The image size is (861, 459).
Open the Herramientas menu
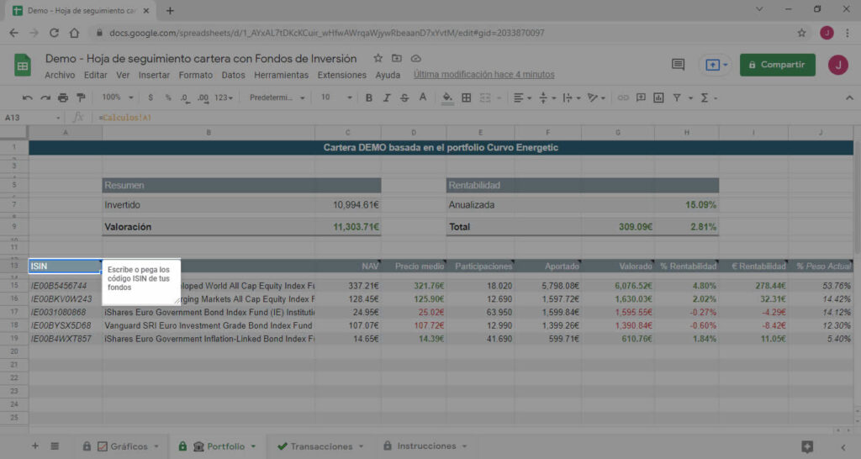tap(281, 75)
